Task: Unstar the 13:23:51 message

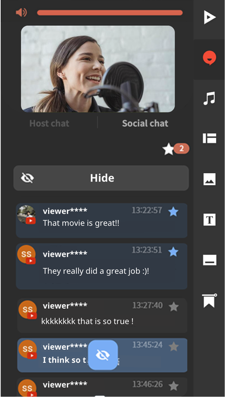Action: [173, 252]
